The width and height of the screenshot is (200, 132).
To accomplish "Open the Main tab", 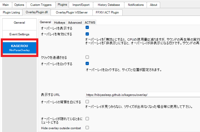I will (6, 5).
